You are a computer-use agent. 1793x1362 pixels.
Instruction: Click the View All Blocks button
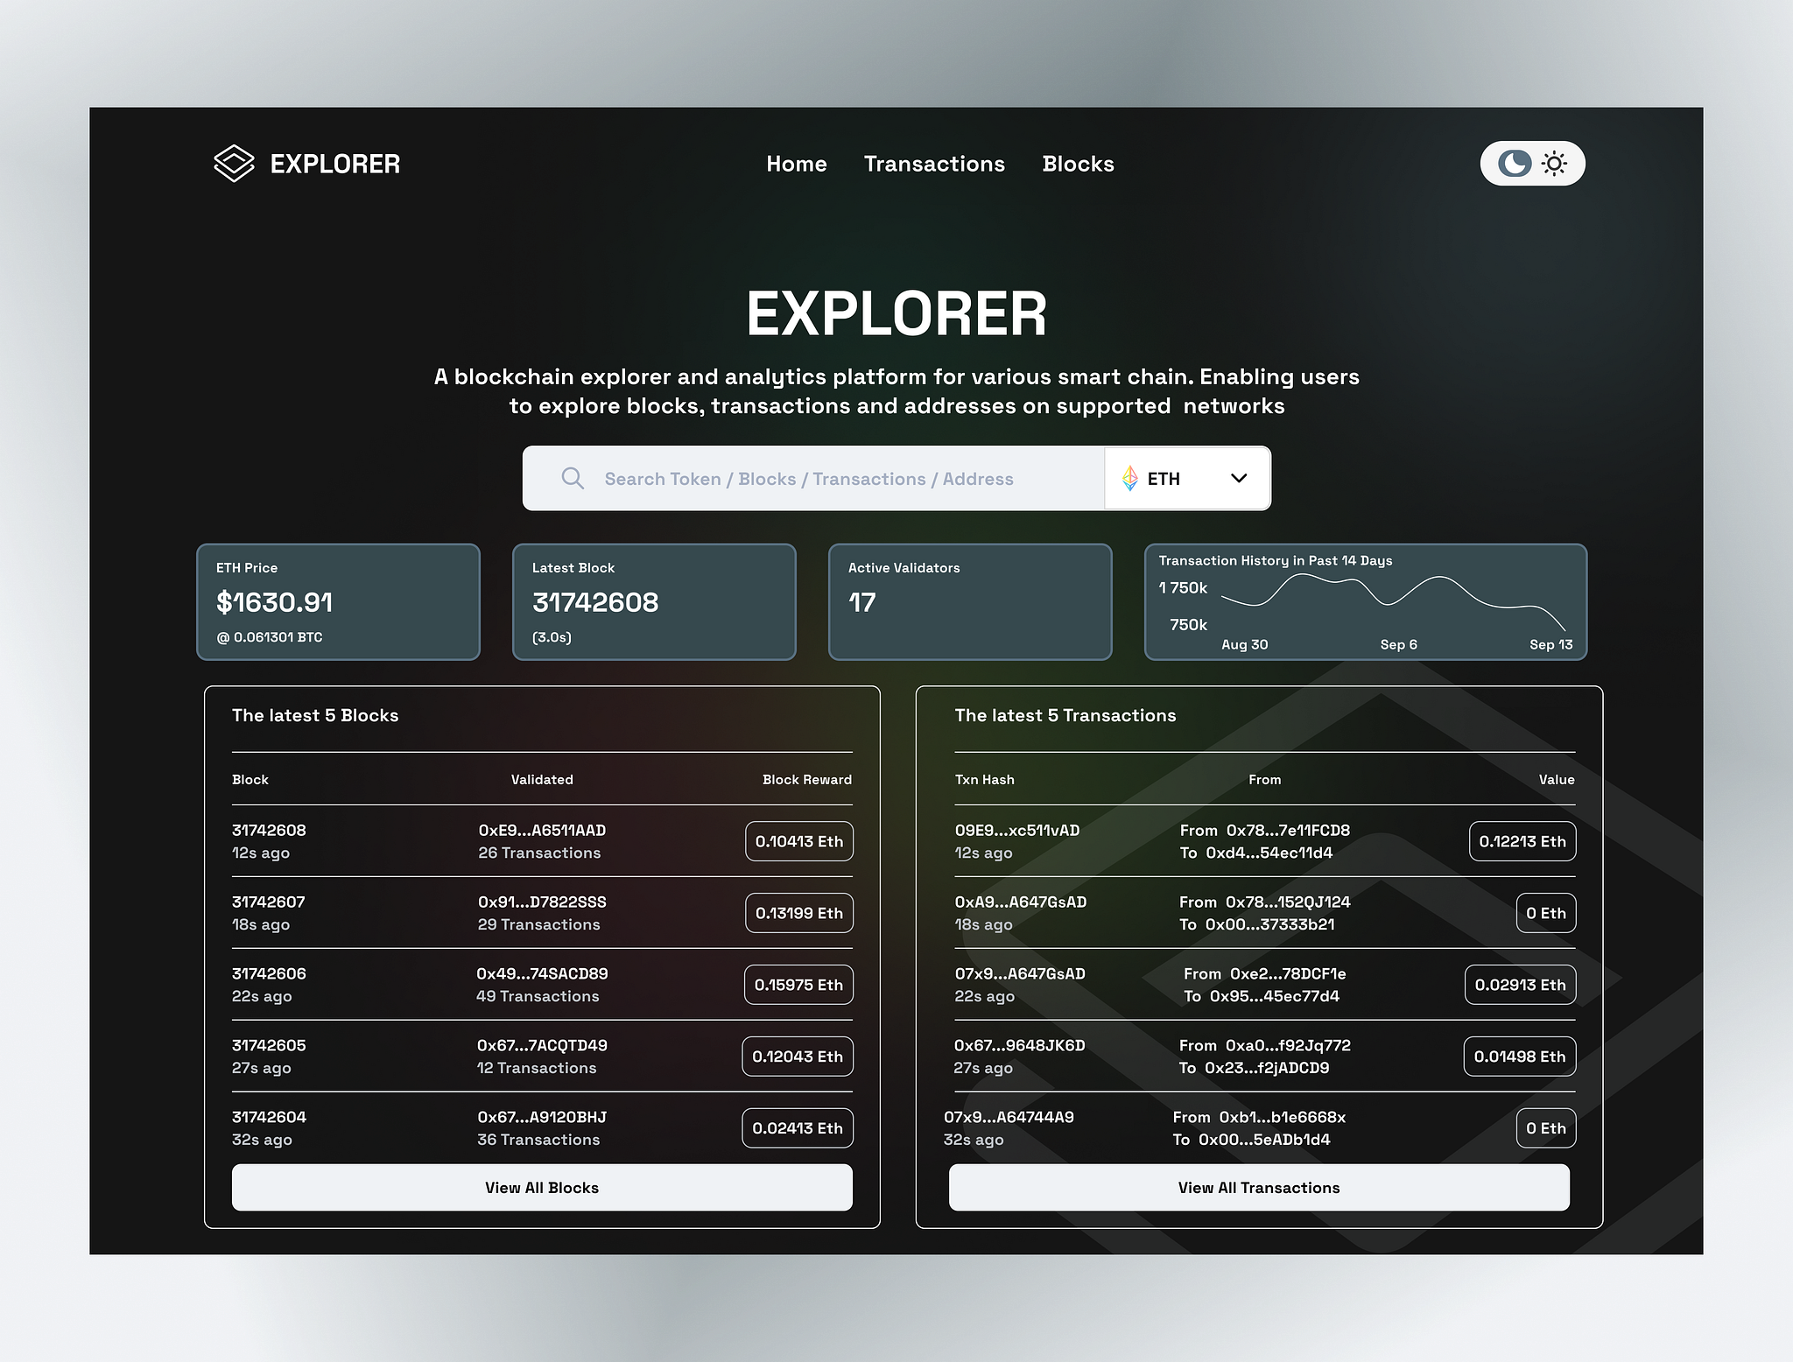pyautogui.click(x=541, y=1188)
